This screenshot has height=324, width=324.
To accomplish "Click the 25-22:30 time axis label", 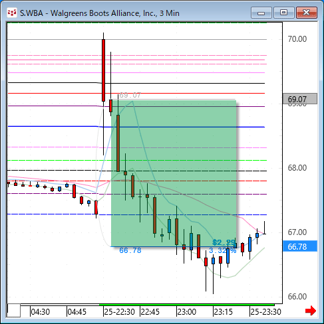I will 120,312.
